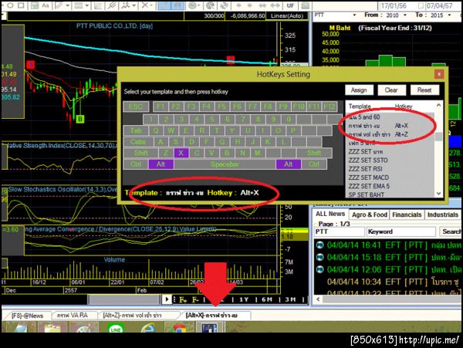Expand the line tool dropdown arrow
The height and width of the screenshot is (348, 463).
pos(68,5)
